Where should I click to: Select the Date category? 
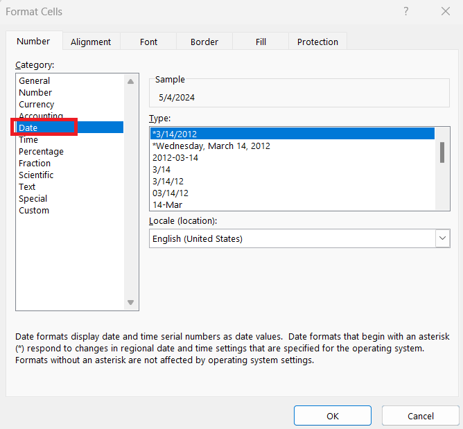(x=70, y=128)
